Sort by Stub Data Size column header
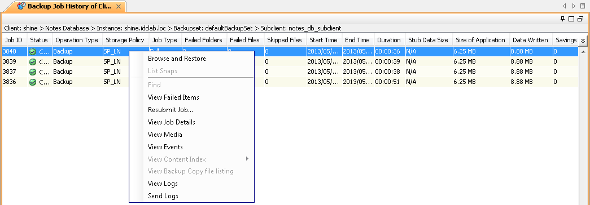The image size is (590, 205). [x=428, y=40]
